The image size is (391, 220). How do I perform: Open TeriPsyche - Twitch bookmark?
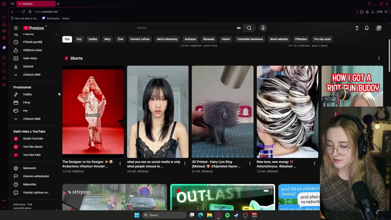point(56,18)
